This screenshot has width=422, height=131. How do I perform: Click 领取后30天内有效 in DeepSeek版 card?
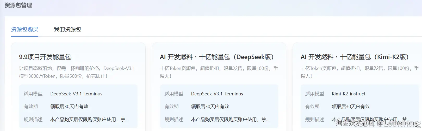pos(210,107)
